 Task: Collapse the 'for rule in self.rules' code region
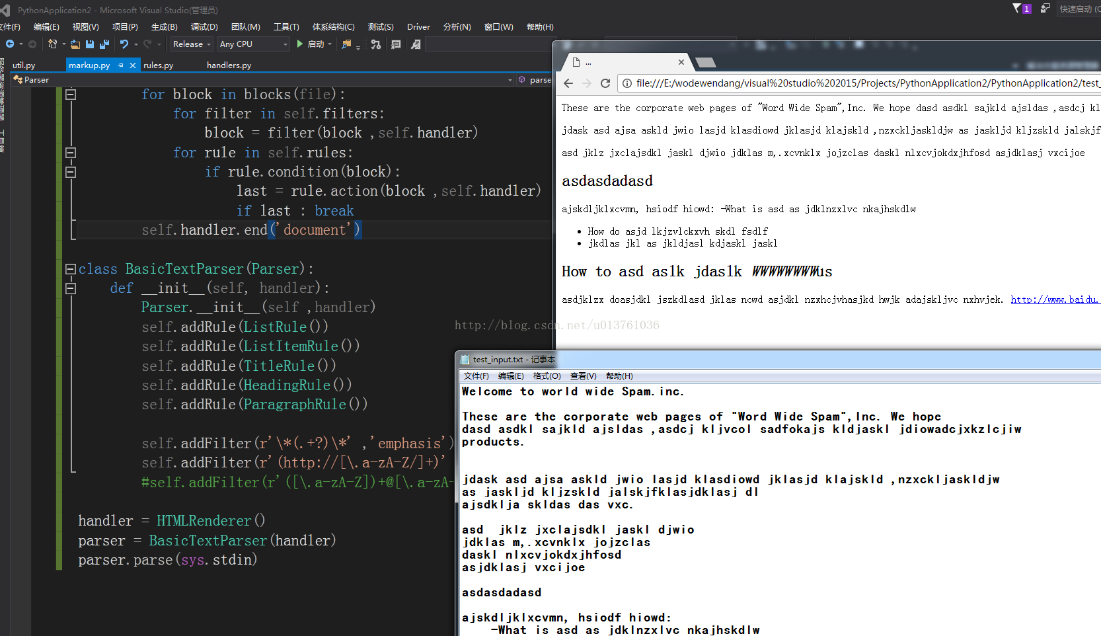71,153
